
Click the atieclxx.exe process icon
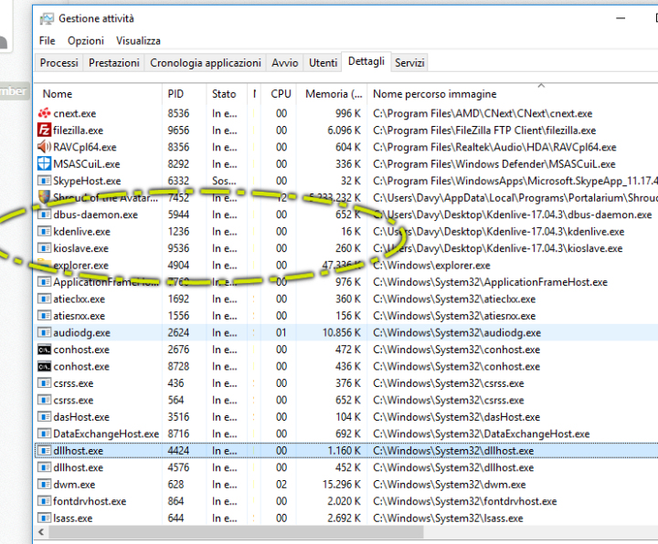44,298
